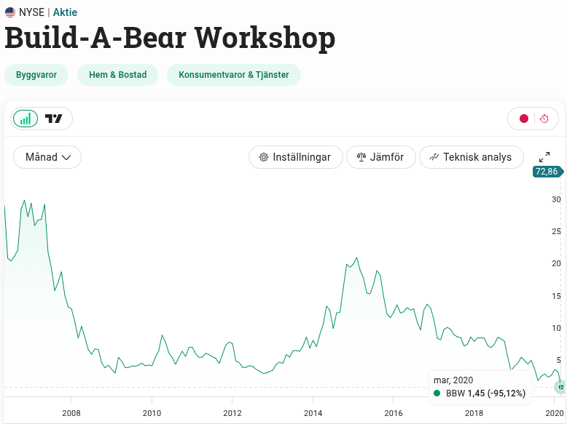The width and height of the screenshot is (567, 424).
Task: Expand the chart to fullscreen
Action: click(x=544, y=157)
